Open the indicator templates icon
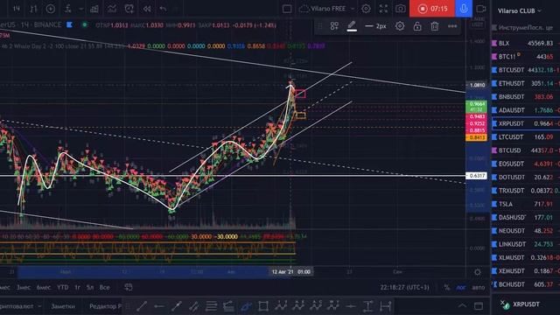The image size is (560, 315). tap(112, 9)
